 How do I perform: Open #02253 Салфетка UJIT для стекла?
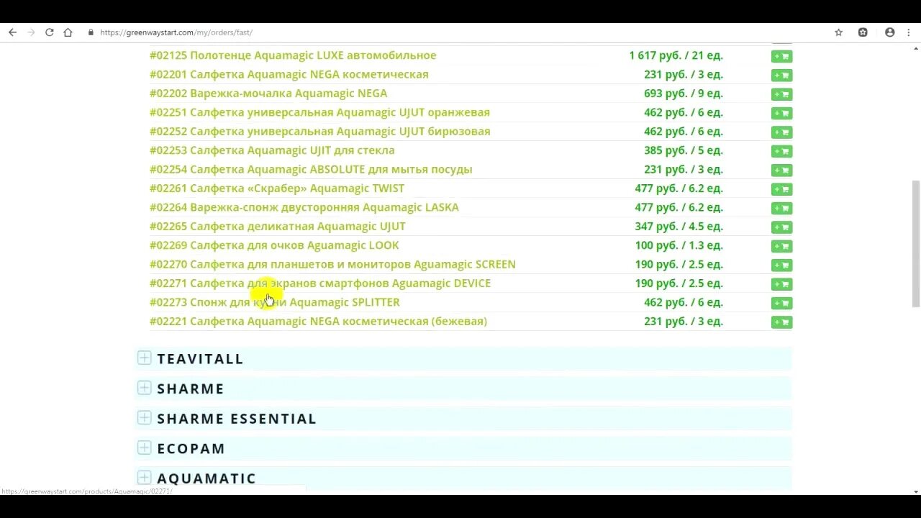(x=272, y=150)
